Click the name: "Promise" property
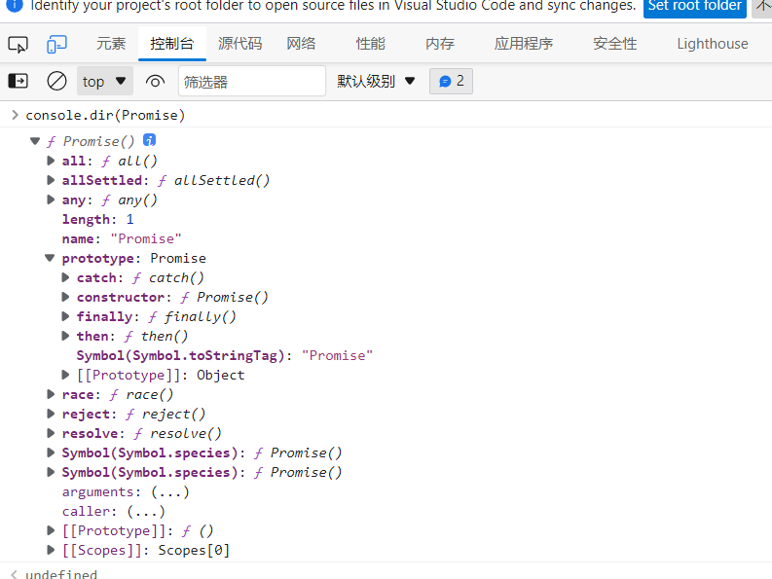The image size is (772, 579). (x=122, y=238)
